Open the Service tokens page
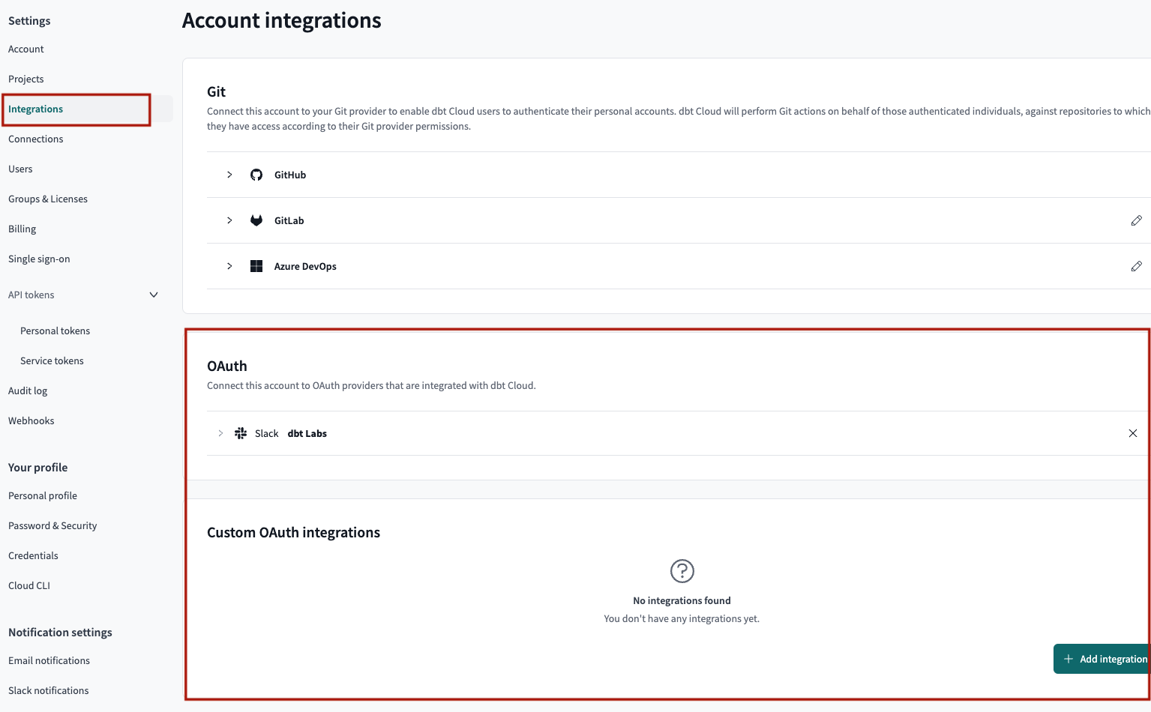1151x712 pixels. tap(52, 360)
